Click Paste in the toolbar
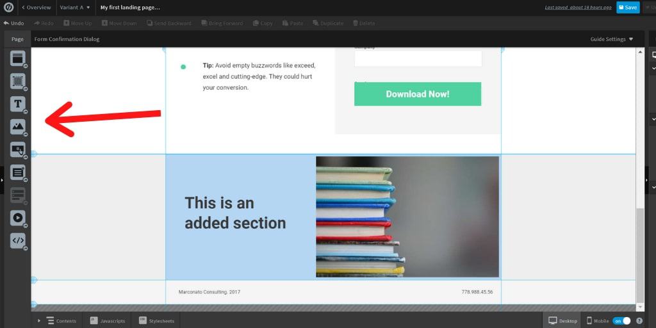This screenshot has height=328, width=656. (292, 24)
